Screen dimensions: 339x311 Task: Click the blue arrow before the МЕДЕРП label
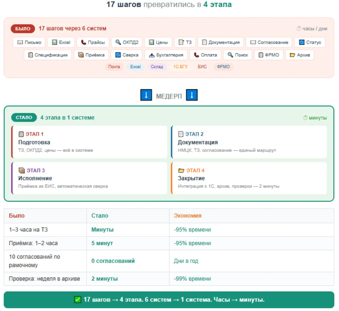coord(146,95)
